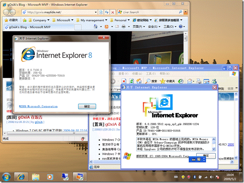Expand the Live Search provider dropdown
This screenshot has height=183, width=244.
185,12
